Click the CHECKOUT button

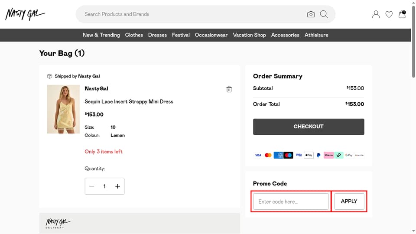click(x=309, y=127)
